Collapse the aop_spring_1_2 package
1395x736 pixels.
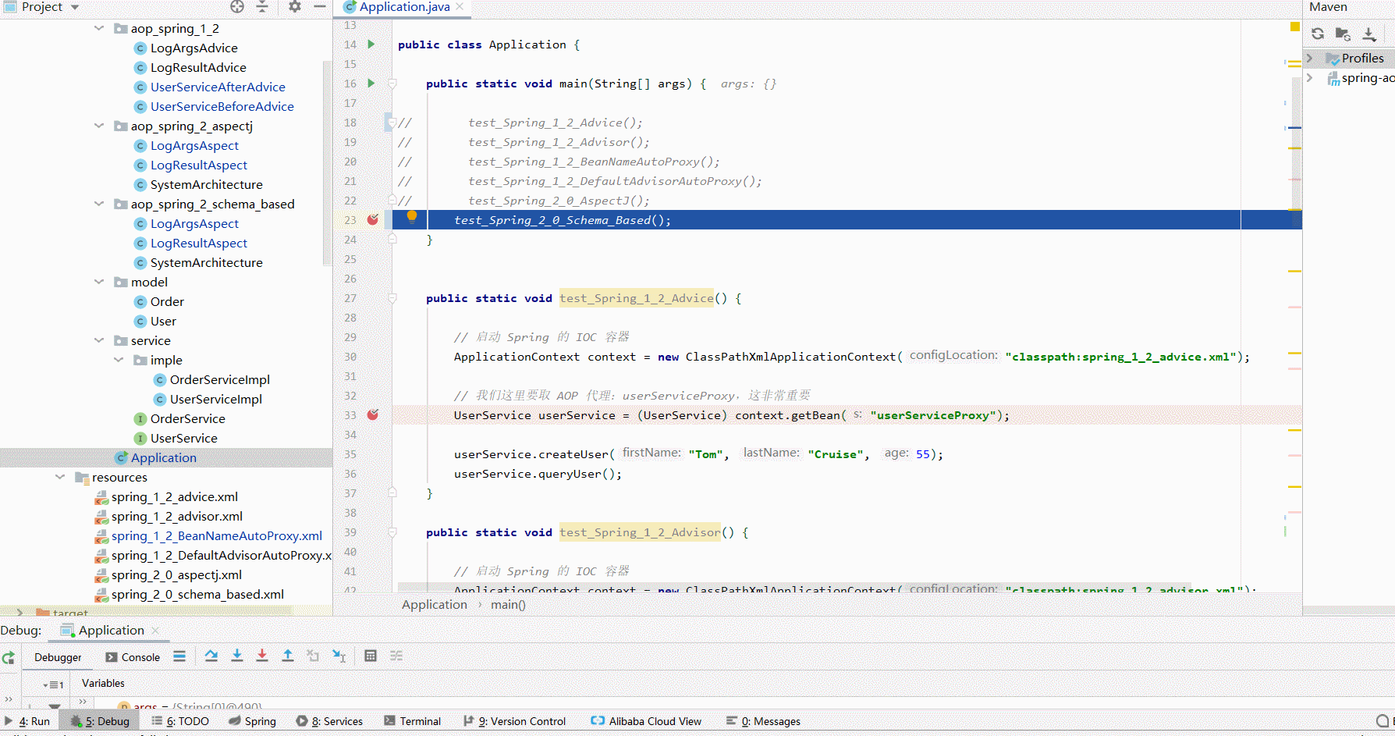[99, 28]
